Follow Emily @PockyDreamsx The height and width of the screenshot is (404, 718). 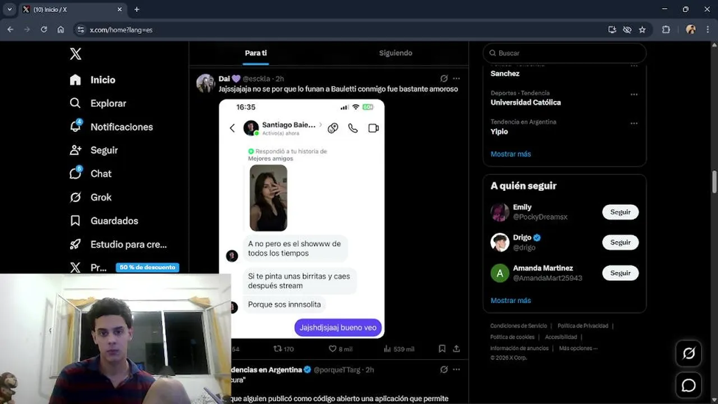point(620,212)
